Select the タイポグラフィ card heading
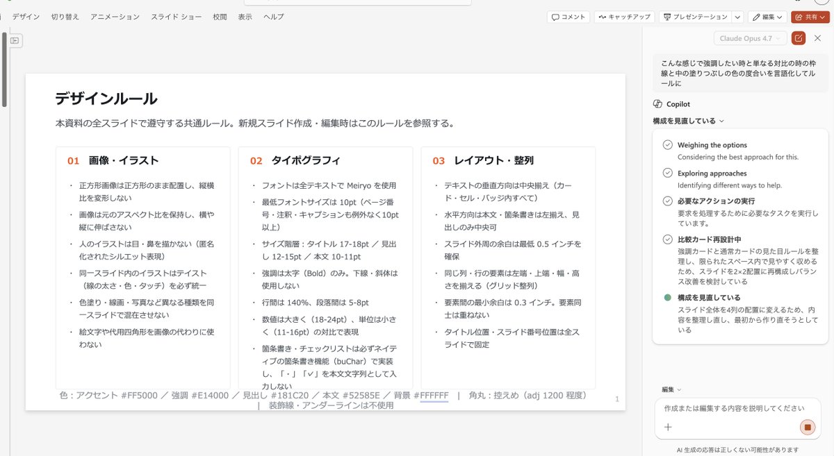The image size is (834, 456). pos(306,160)
